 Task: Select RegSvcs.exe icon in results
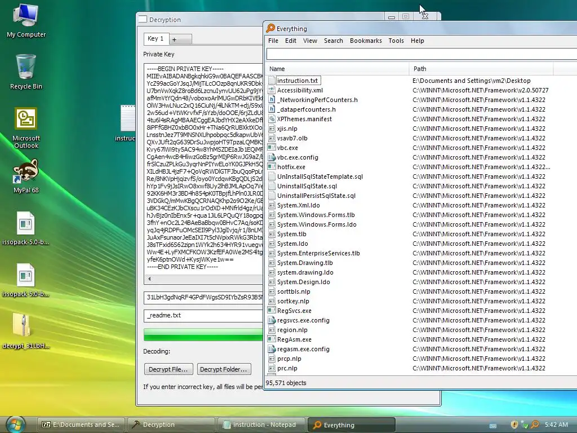(x=272, y=311)
